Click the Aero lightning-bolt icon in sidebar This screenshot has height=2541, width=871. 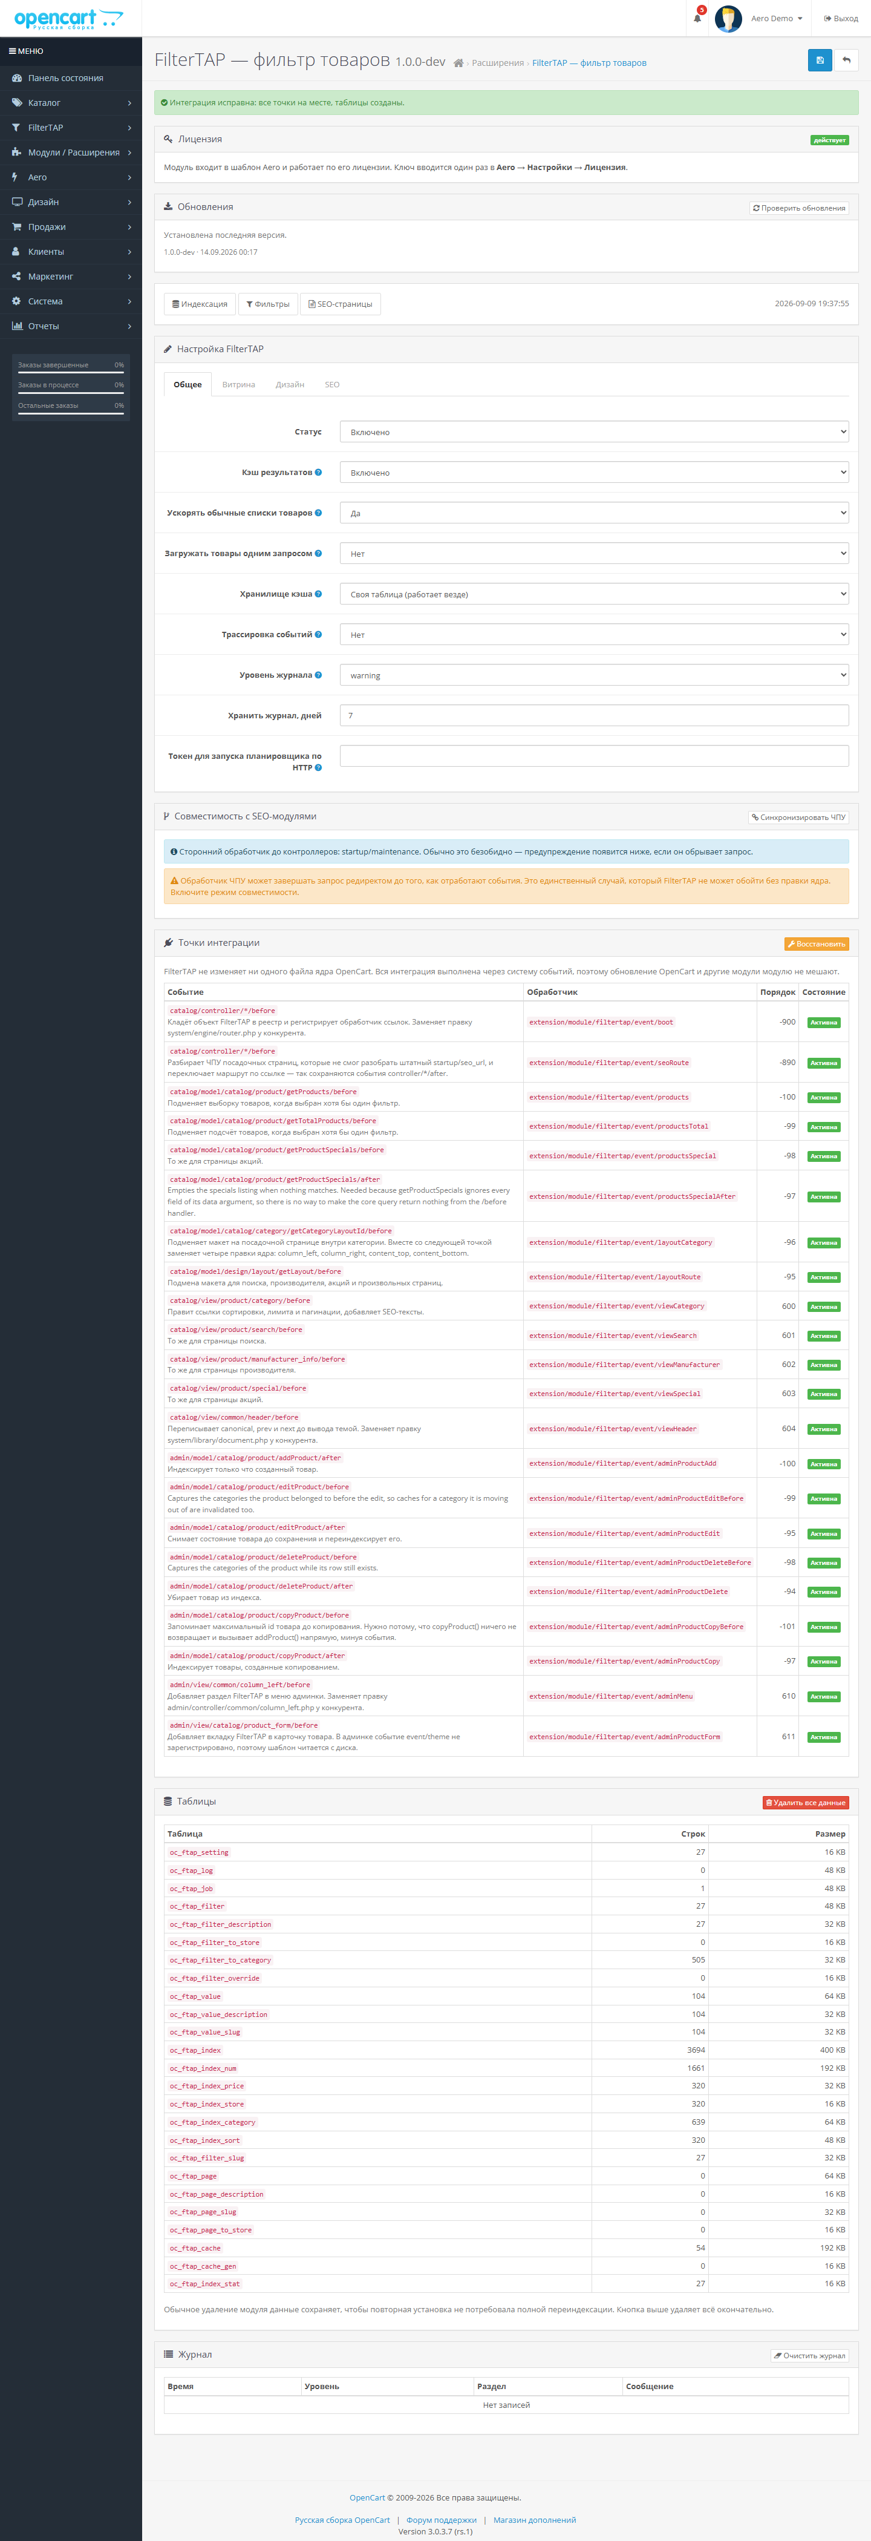[15, 177]
